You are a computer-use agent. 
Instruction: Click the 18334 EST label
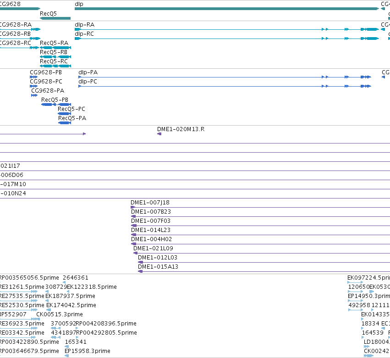tap(370, 324)
